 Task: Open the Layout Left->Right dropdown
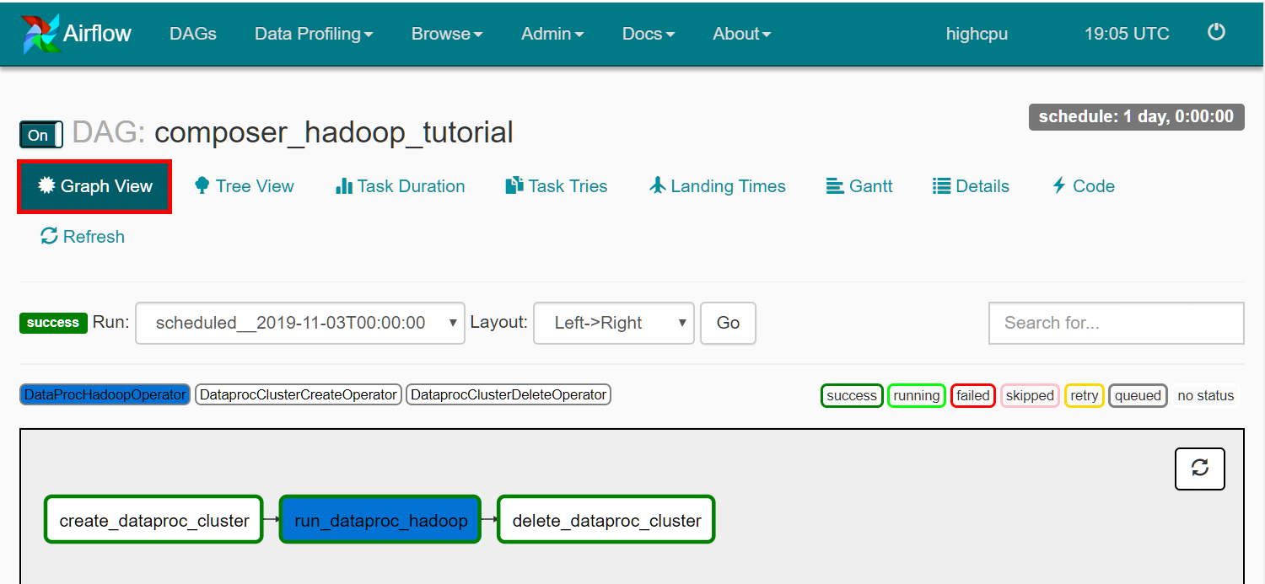(614, 323)
